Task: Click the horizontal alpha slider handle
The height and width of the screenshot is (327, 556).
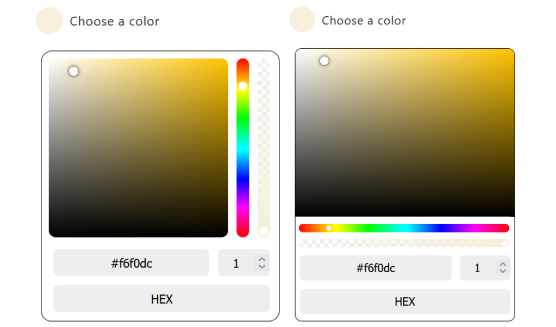Action: coord(505,243)
